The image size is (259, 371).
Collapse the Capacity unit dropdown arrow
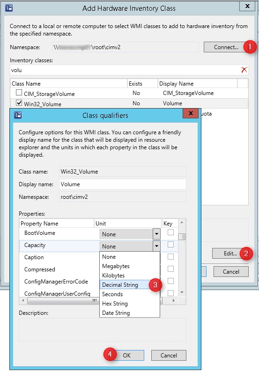coord(156,246)
